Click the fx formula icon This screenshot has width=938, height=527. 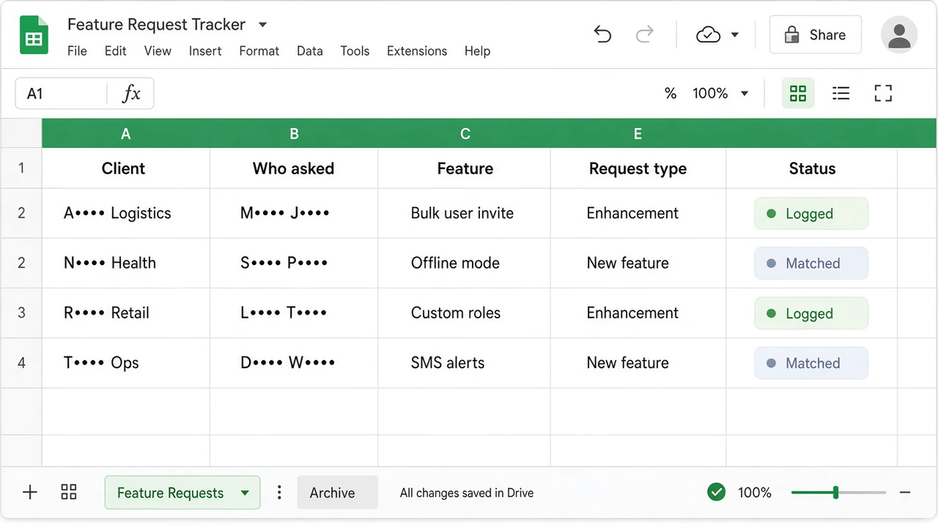pyautogui.click(x=131, y=94)
